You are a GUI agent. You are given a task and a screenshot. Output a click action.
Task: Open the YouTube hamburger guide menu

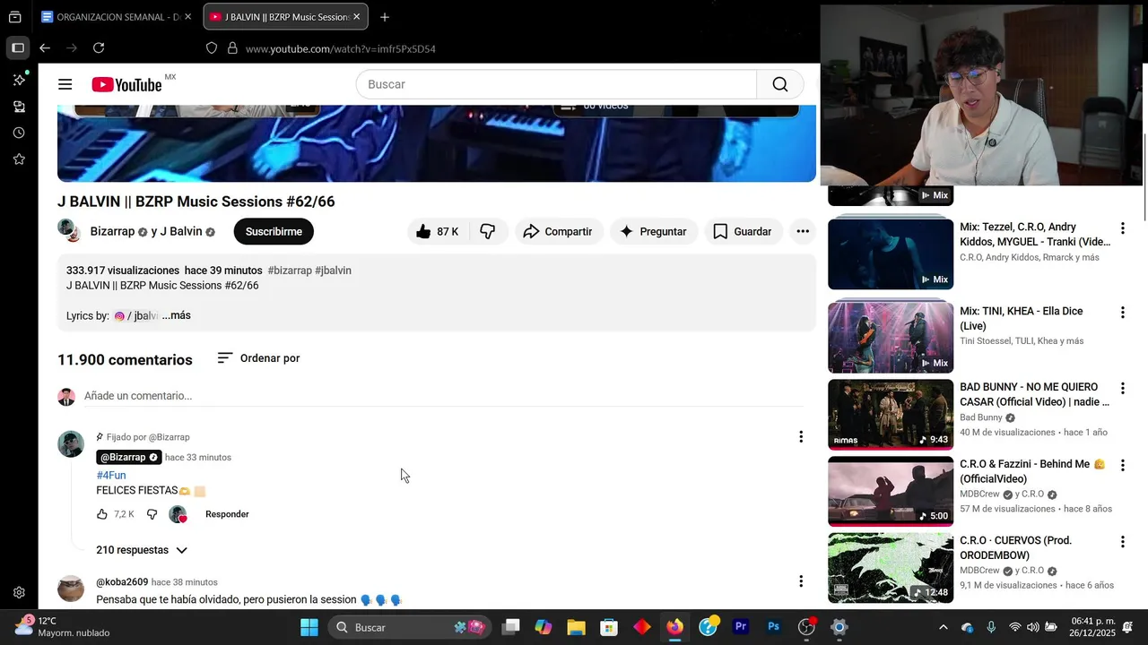[65, 84]
